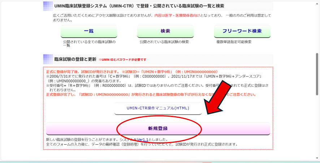Click the purple square icon beside 臨床試験の登録と更新
The width and height of the screenshot is (320, 163).
pos(48,59)
